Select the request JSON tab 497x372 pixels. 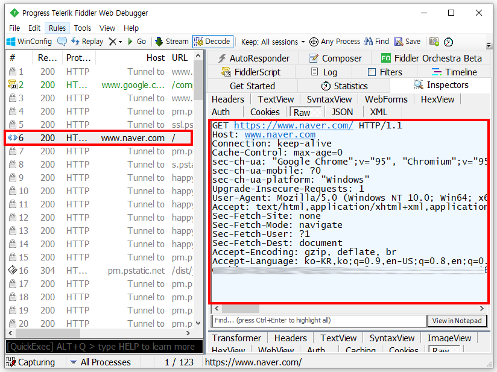[342, 112]
